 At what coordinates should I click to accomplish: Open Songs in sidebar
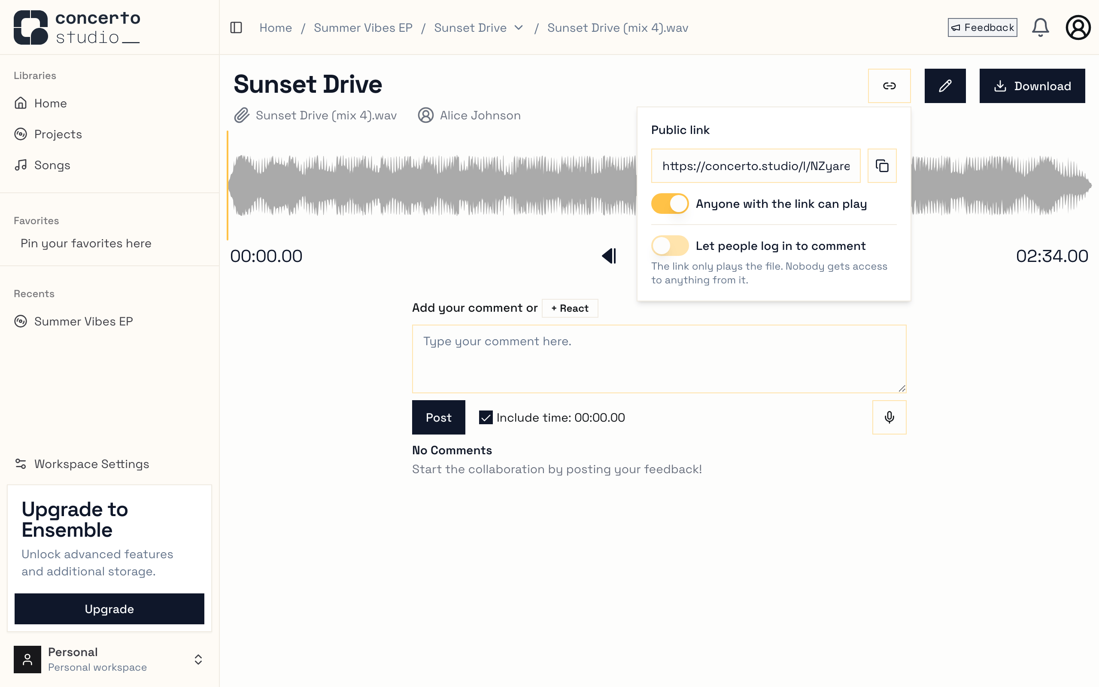point(109,165)
